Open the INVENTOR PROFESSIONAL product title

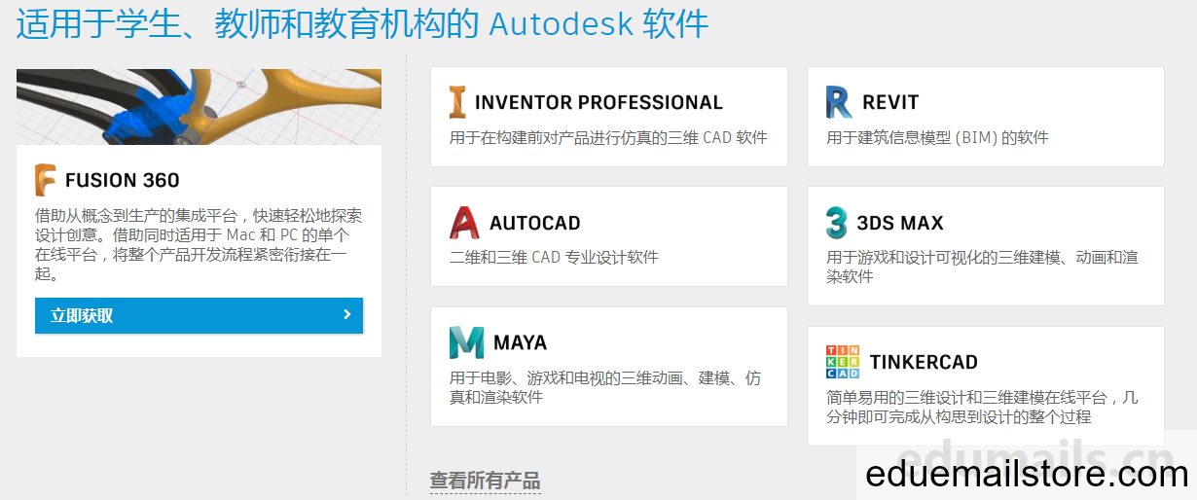coord(598,102)
